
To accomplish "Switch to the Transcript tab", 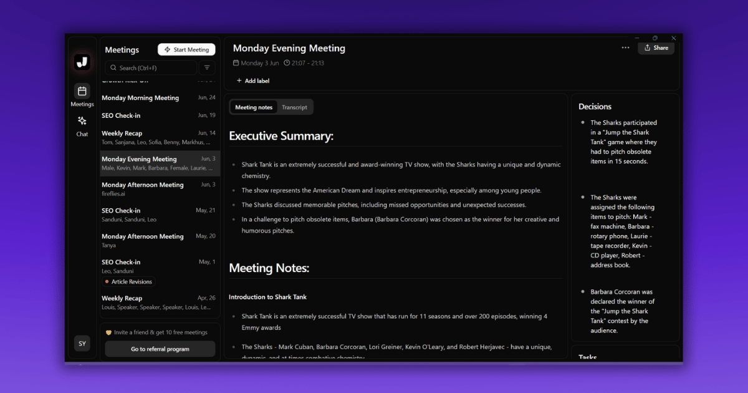I will 294,107.
